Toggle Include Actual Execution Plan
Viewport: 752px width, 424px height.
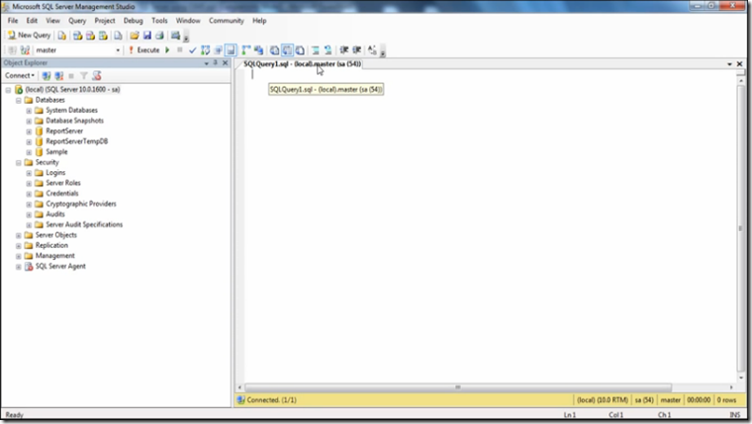coord(246,49)
